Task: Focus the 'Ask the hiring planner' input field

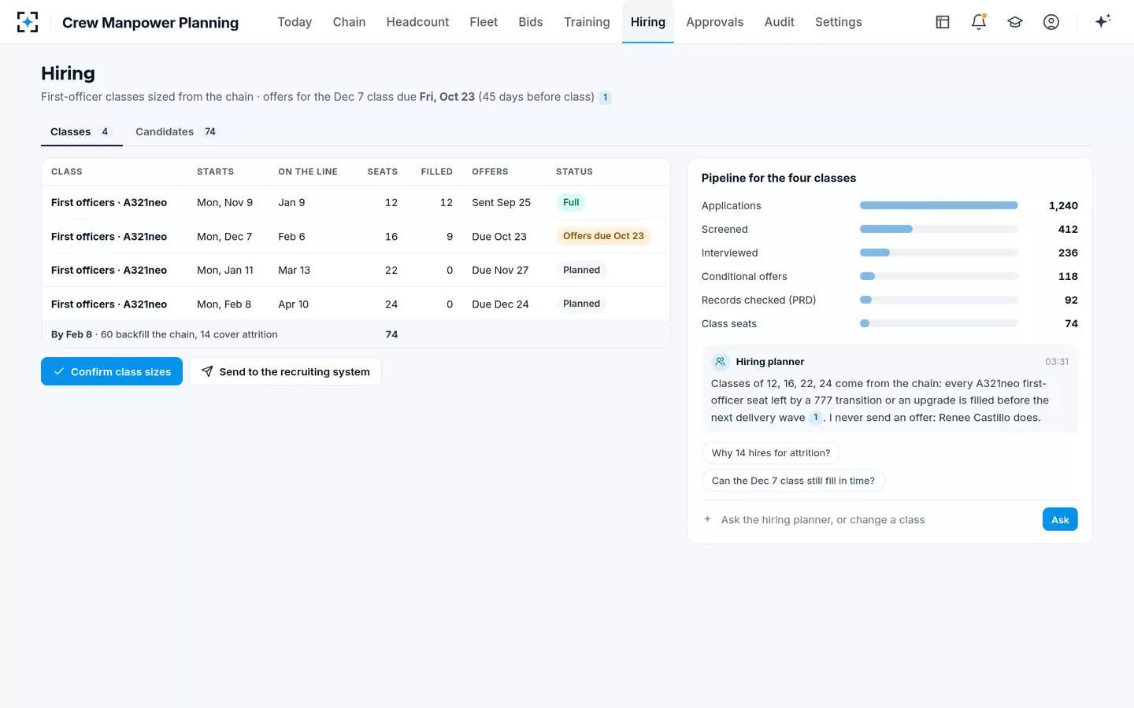Action: [876, 519]
